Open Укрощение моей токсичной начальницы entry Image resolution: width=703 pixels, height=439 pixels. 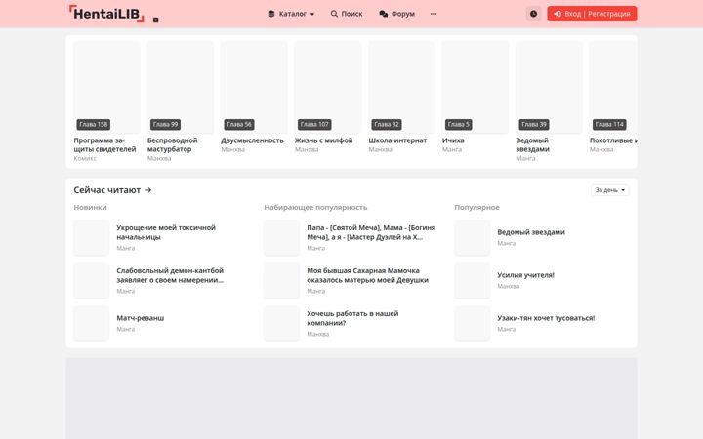tap(166, 232)
